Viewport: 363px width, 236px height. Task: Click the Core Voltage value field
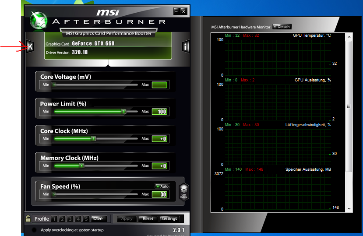coord(159,85)
